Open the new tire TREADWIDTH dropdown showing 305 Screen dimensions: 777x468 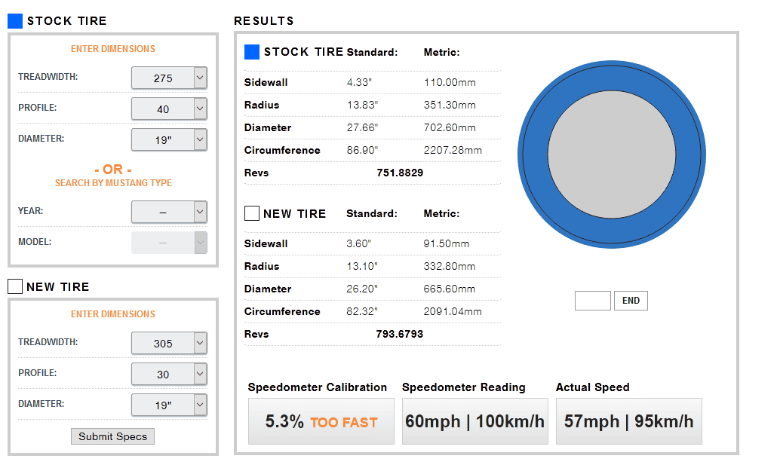(169, 343)
